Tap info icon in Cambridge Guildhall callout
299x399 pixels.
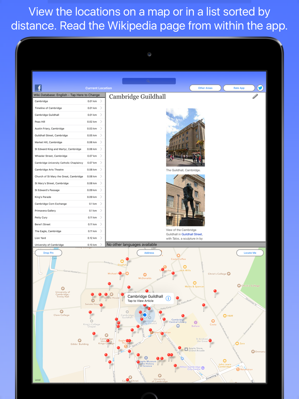click(x=168, y=298)
